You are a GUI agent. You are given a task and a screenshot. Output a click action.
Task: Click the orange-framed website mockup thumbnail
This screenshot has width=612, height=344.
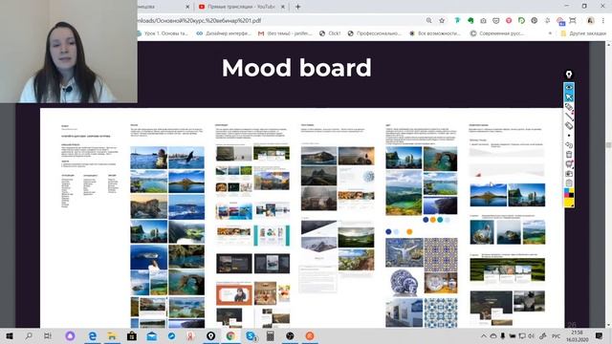click(233, 294)
